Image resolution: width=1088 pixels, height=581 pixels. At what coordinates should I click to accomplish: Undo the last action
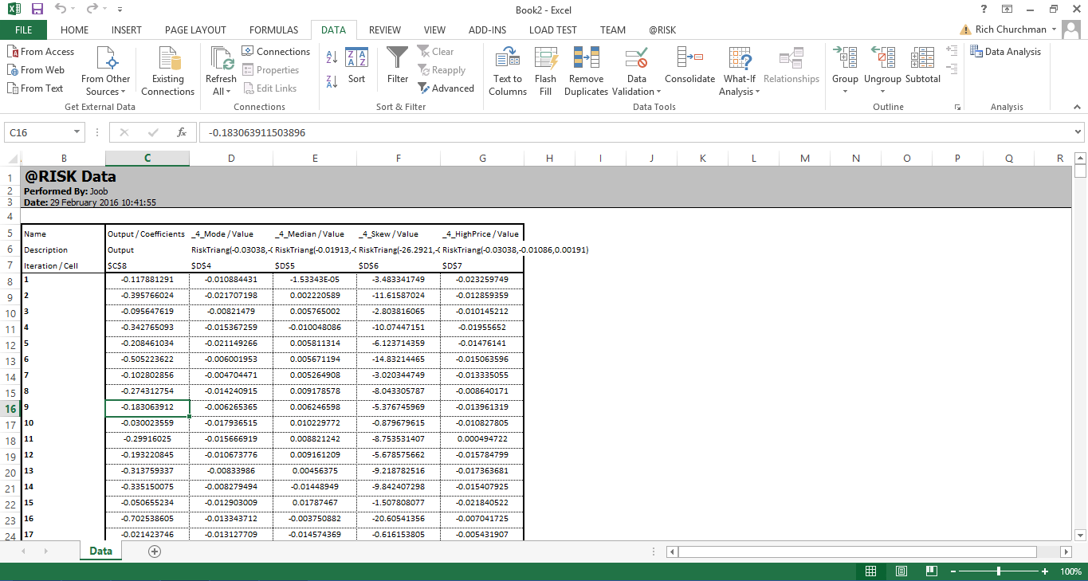click(61, 10)
